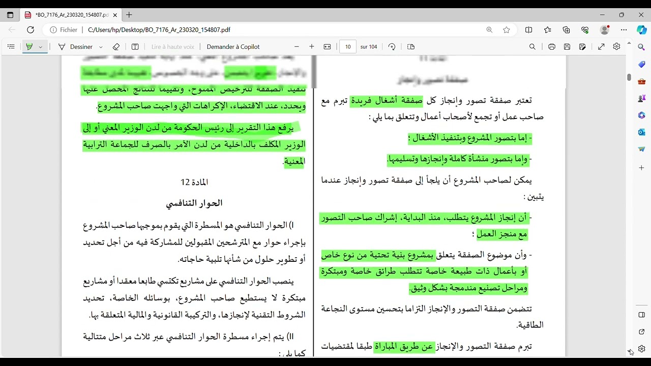Click the Save As icon
Image resolution: width=651 pixels, height=366 pixels.
click(x=582, y=47)
